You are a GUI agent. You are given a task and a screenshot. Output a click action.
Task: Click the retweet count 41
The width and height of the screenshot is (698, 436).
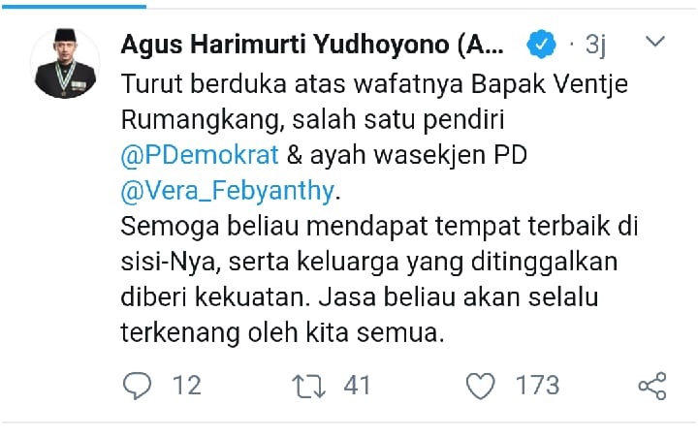[357, 386]
